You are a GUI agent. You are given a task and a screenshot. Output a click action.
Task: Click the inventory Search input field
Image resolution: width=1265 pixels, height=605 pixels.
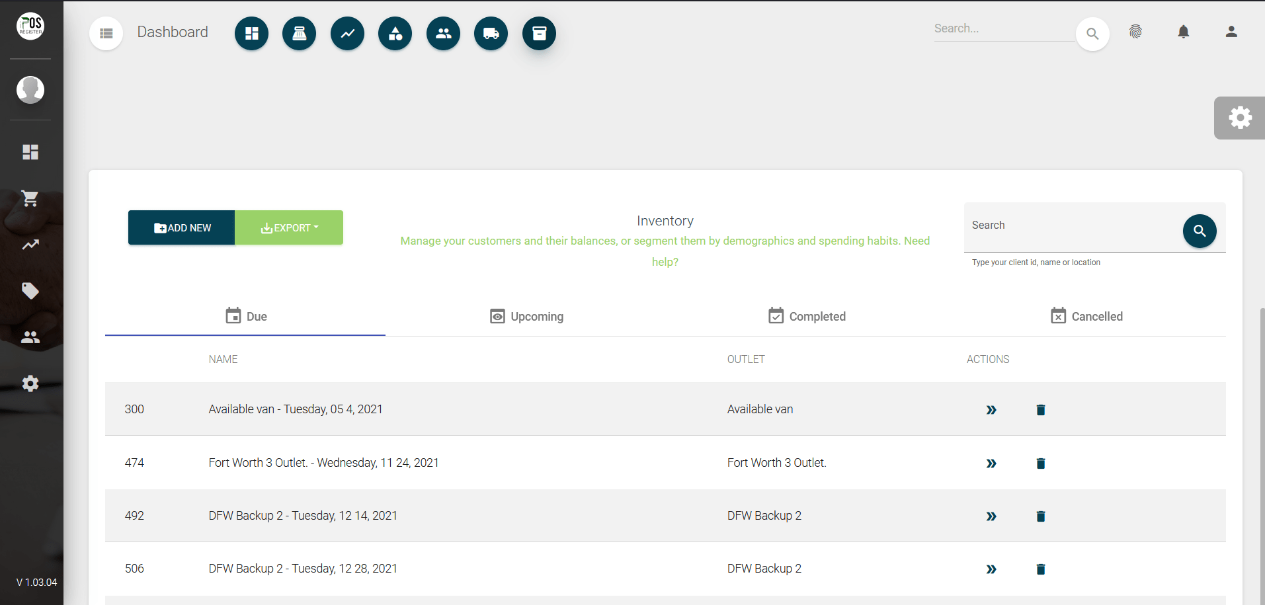click(1071, 226)
